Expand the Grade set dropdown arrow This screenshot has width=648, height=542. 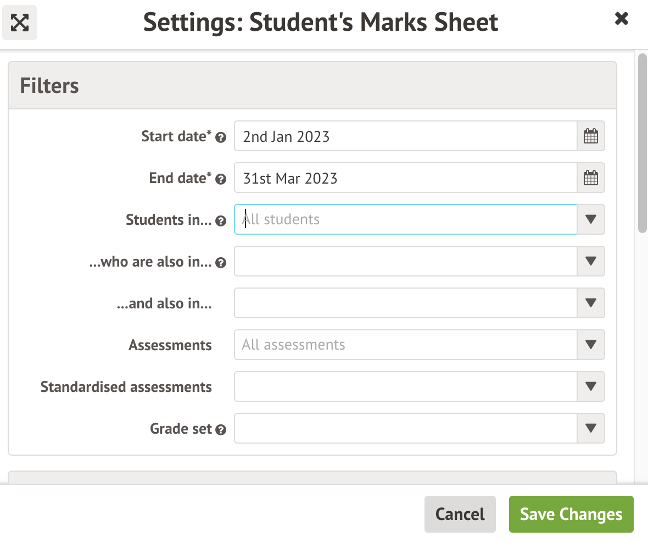pyautogui.click(x=591, y=428)
